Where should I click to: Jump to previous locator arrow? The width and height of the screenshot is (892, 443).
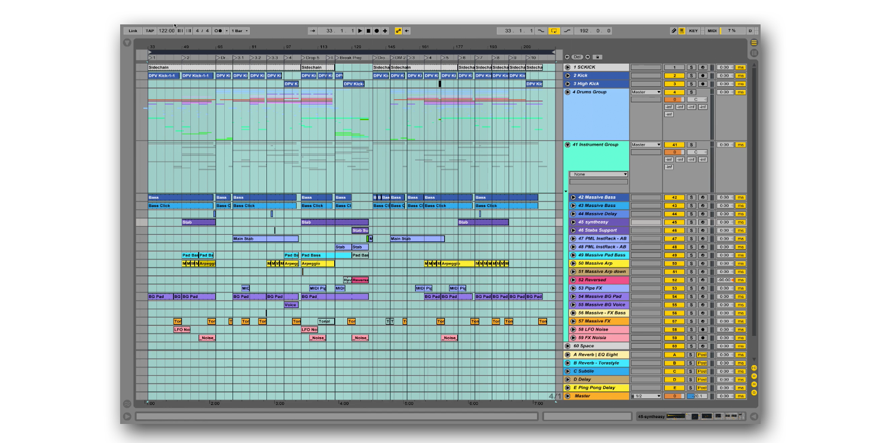pyautogui.click(x=567, y=57)
